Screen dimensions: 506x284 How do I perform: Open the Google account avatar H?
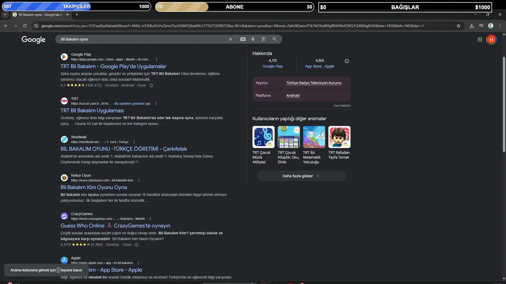pos(491,39)
